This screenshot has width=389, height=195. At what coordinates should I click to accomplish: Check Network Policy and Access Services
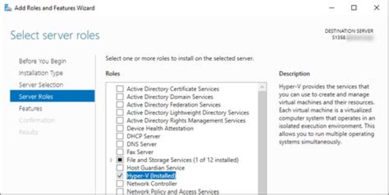[120, 192]
